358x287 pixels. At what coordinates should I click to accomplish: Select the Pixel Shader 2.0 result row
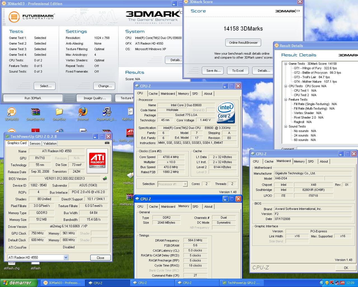308,117
